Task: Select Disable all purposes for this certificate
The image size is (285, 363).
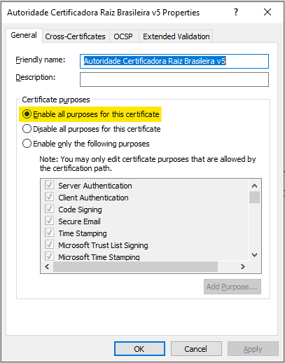Action: pyautogui.click(x=27, y=129)
